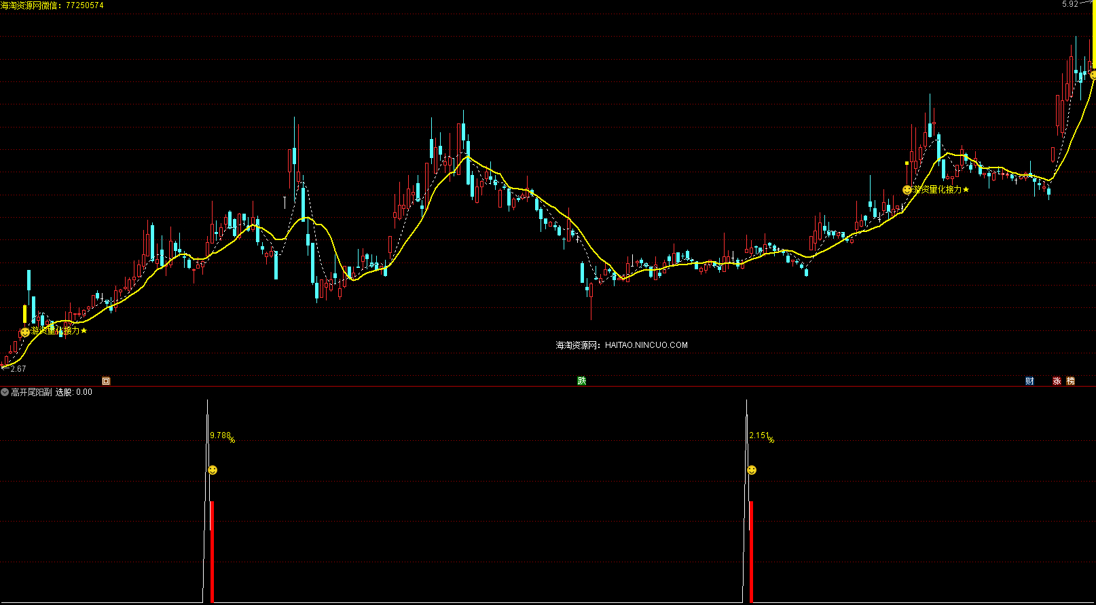
Task: Click the smiley before the first 游资量化接力 label
Action: [x=25, y=332]
